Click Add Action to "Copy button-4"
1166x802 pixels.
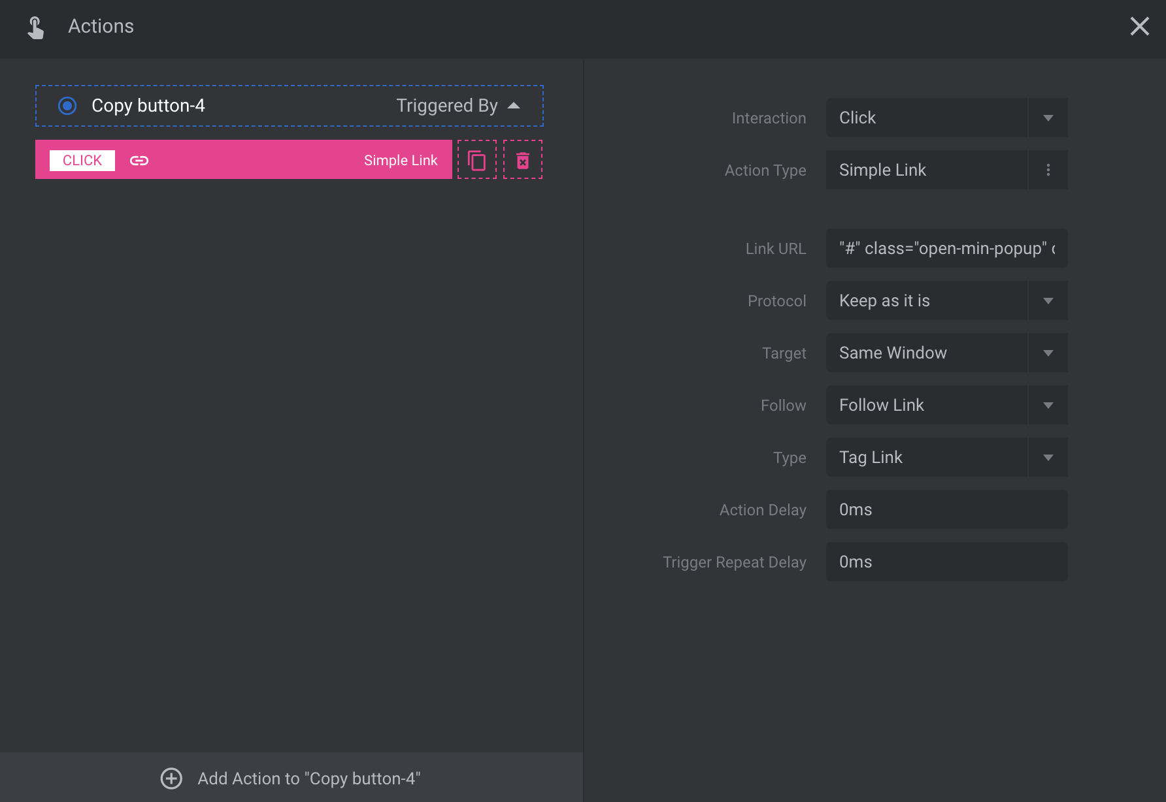click(291, 778)
